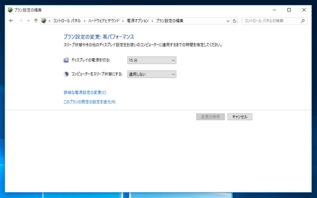
Task: Click the breadcrumb arrow after ハードウェアとサウンド
Action: [123, 21]
